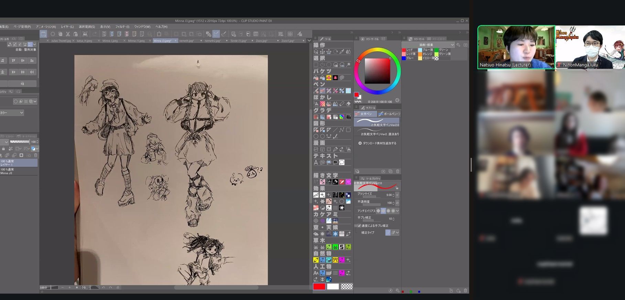Pick the magic wand auto-select tool
The height and width of the screenshot is (300, 625).
pyautogui.click(x=348, y=65)
